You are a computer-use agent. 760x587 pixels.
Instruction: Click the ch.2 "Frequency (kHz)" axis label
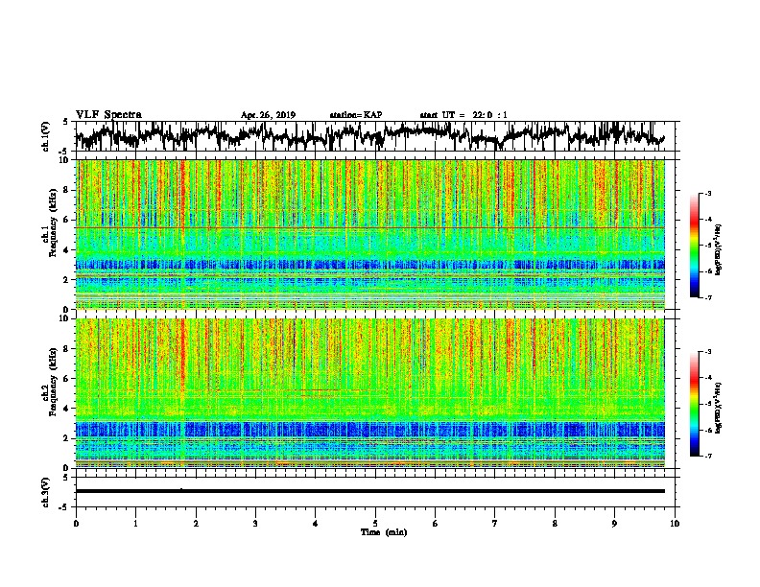tap(53, 382)
